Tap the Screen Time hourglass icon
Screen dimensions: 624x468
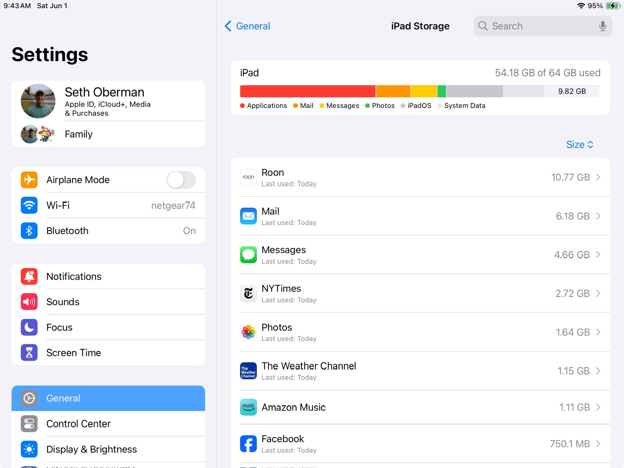[x=29, y=353]
